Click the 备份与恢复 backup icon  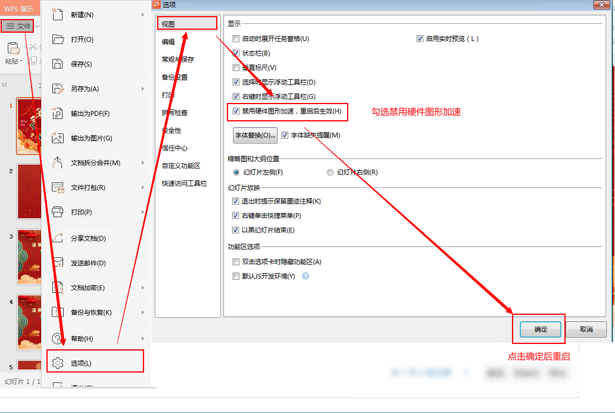(x=58, y=312)
